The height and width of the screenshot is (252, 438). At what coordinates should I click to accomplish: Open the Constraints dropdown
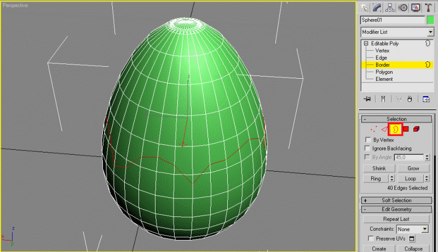click(412, 229)
